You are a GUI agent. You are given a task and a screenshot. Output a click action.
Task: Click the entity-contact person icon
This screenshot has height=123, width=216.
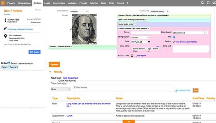click(x=132, y=55)
